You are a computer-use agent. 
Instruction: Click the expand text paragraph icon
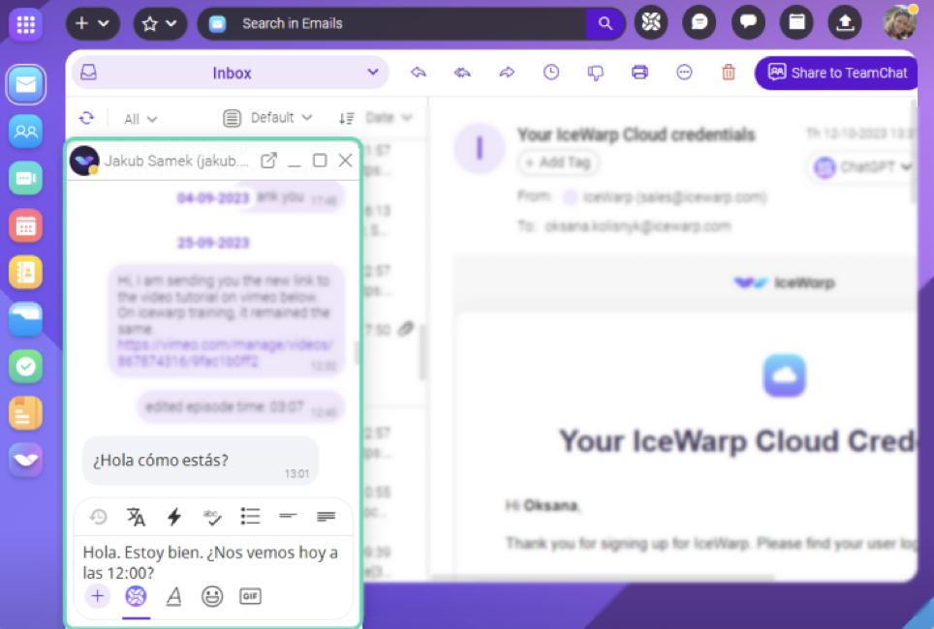[x=326, y=516]
